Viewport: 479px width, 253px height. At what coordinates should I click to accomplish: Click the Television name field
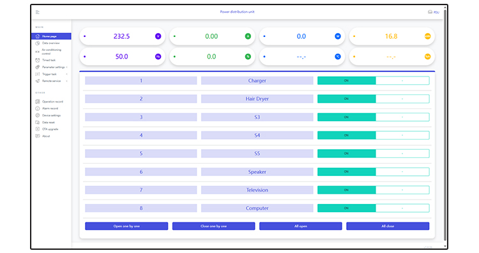[x=257, y=190]
